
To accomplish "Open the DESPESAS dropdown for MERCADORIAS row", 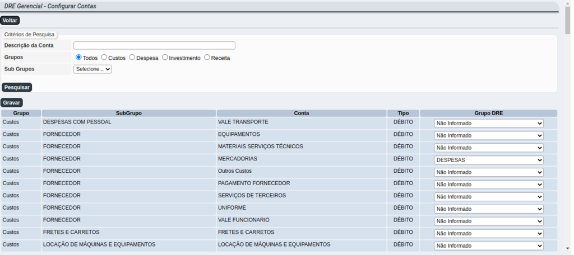I will [x=488, y=160].
